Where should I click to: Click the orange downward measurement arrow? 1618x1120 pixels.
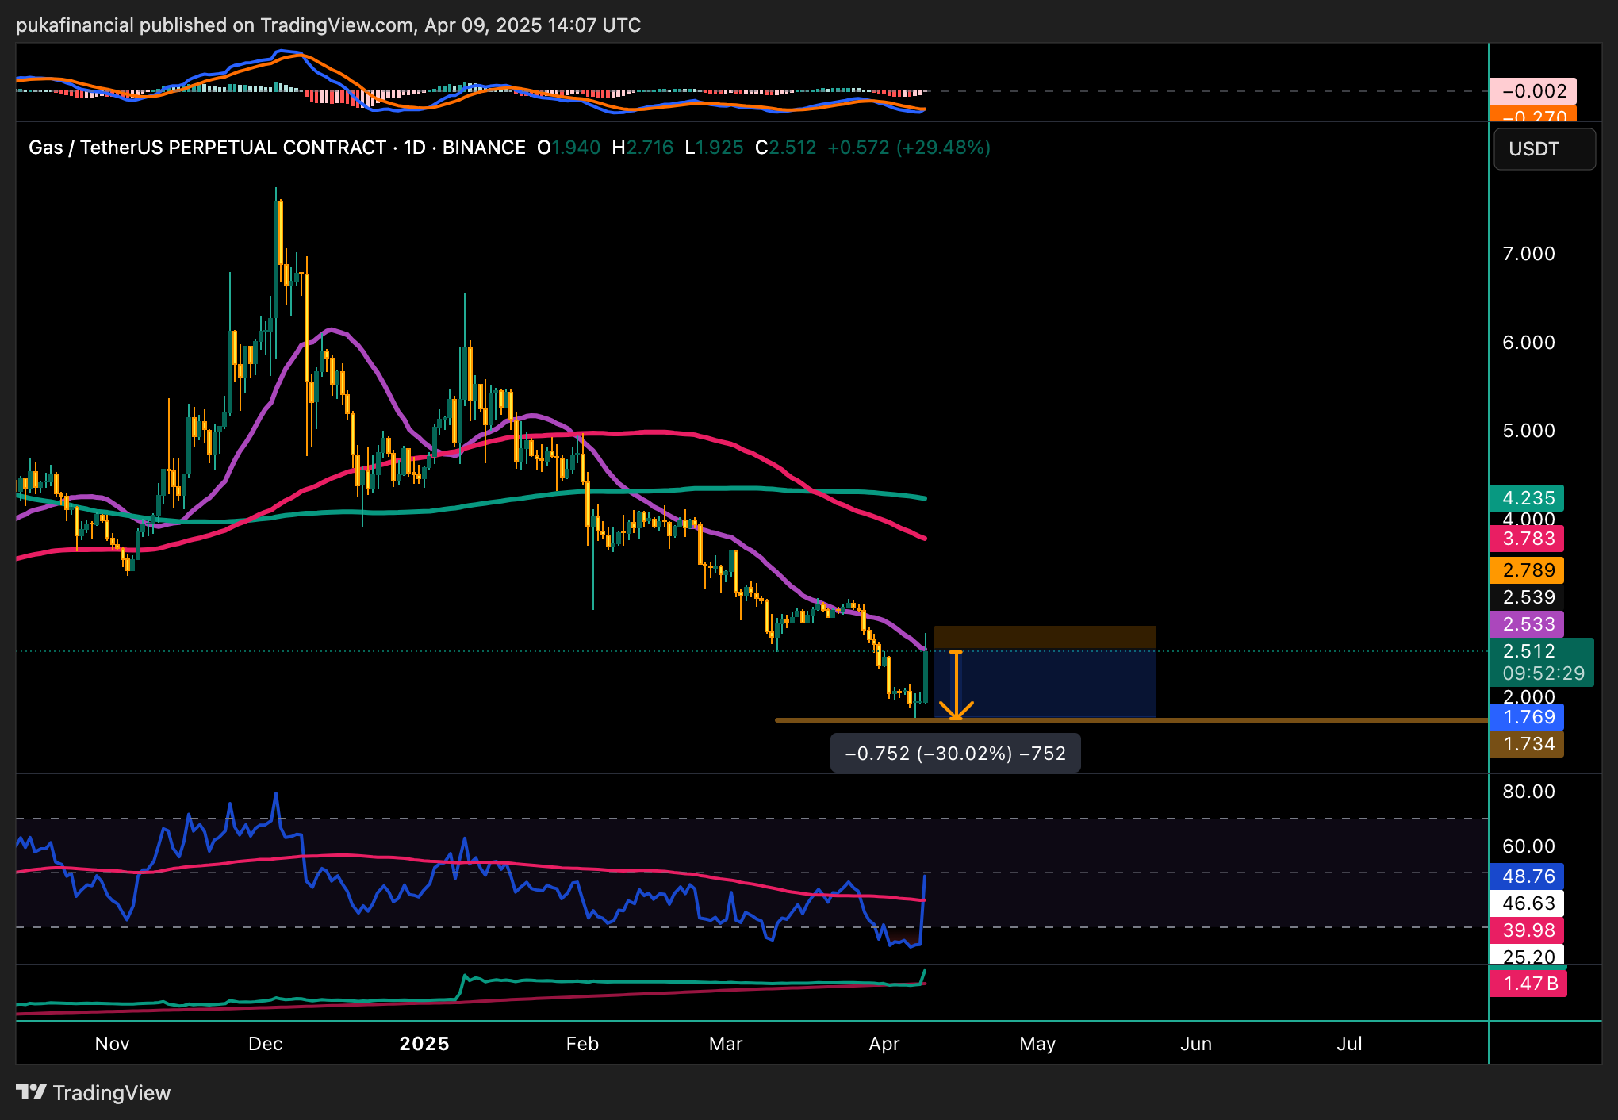tap(956, 685)
